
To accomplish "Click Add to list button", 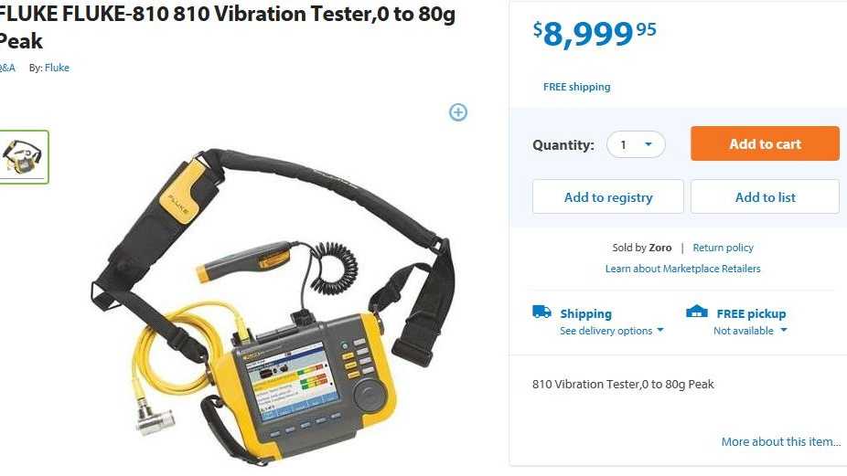I will tap(765, 197).
